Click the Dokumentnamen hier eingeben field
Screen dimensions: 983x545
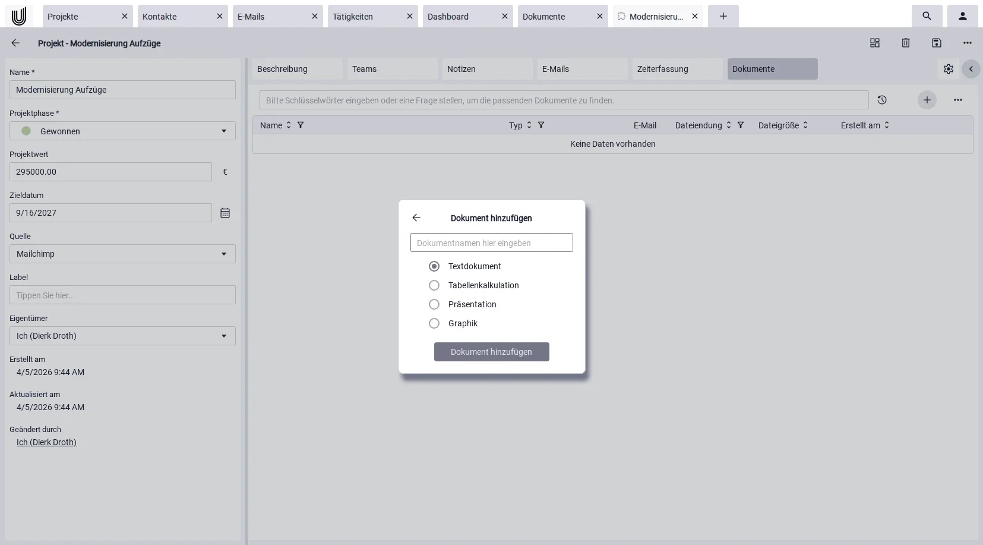[492, 242]
